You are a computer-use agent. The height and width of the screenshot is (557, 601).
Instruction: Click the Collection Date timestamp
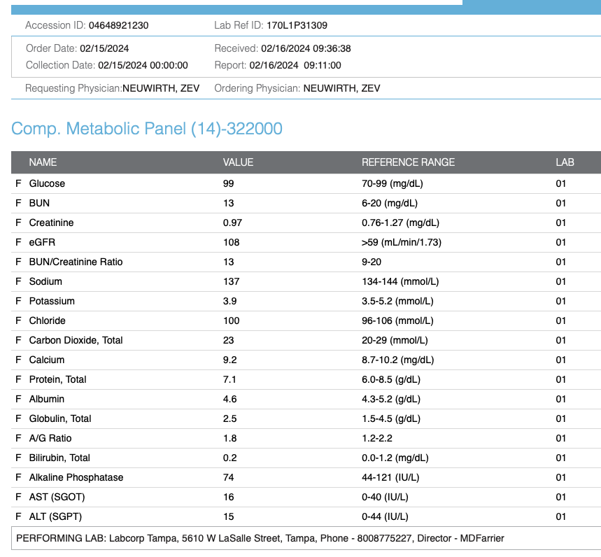click(143, 65)
